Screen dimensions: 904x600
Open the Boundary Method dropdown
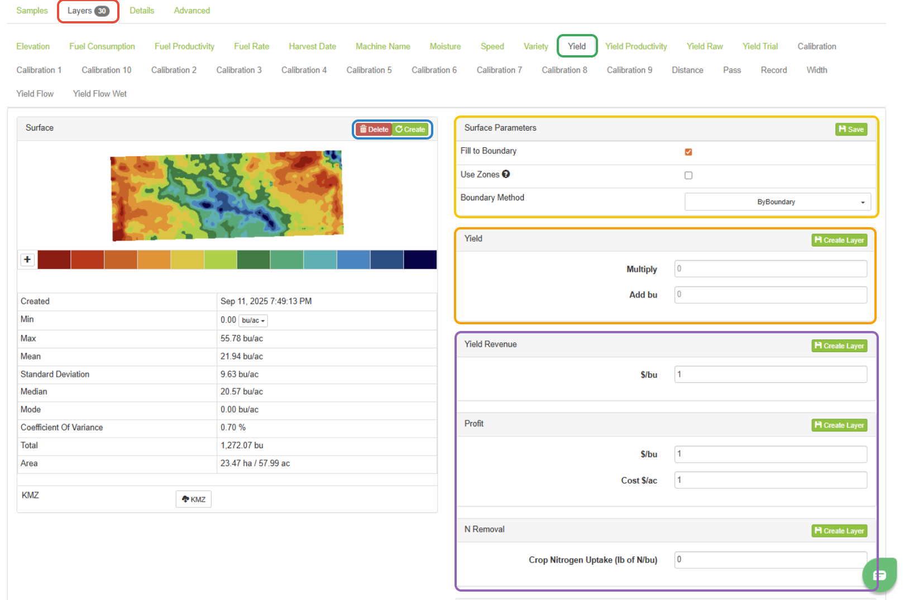pos(777,202)
